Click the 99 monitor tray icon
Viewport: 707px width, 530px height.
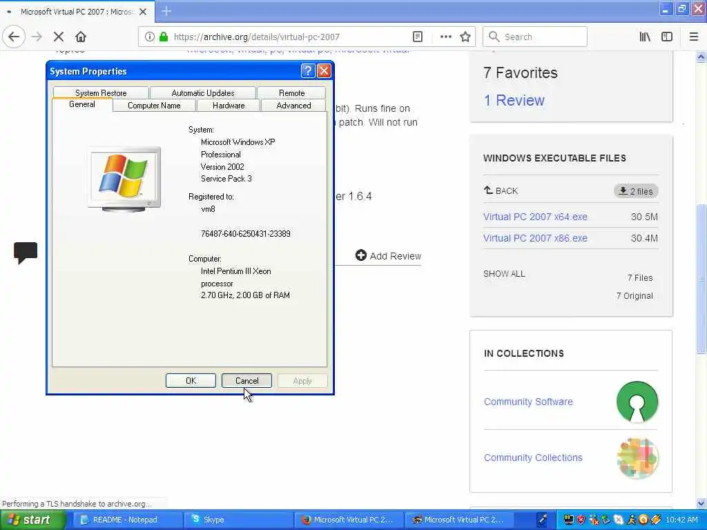pos(569,520)
